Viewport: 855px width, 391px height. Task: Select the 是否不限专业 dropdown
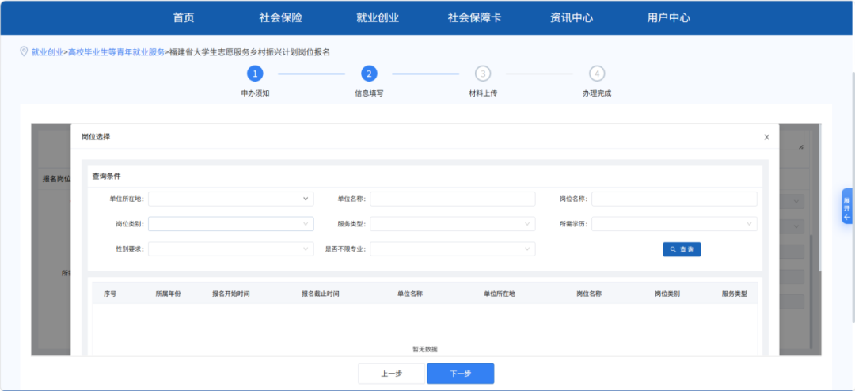tap(452, 249)
